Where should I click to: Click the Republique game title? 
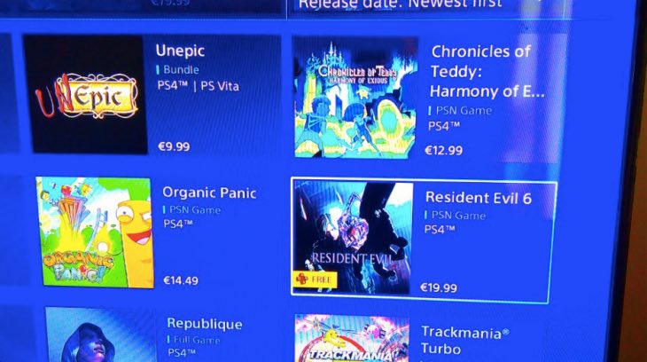pyautogui.click(x=205, y=324)
